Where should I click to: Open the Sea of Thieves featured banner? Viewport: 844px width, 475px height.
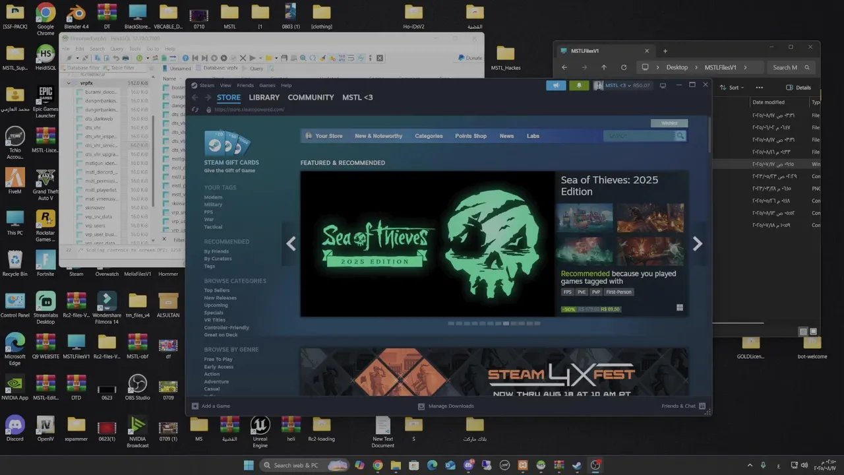(427, 244)
